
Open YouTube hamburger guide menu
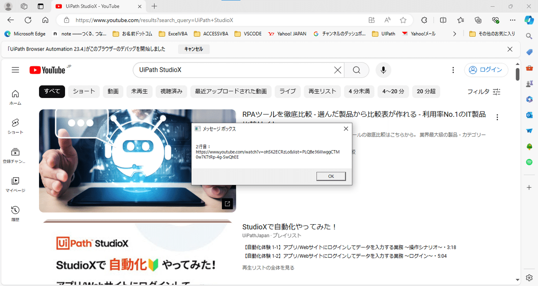(16, 70)
